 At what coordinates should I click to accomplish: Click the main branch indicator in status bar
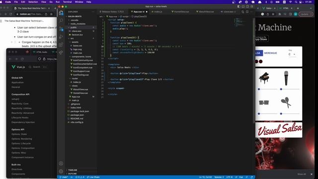64,177
